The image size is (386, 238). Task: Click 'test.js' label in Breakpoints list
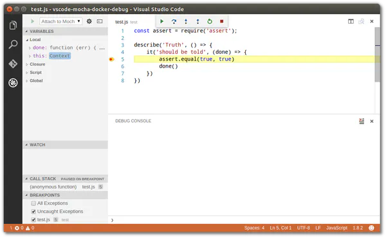(44, 219)
